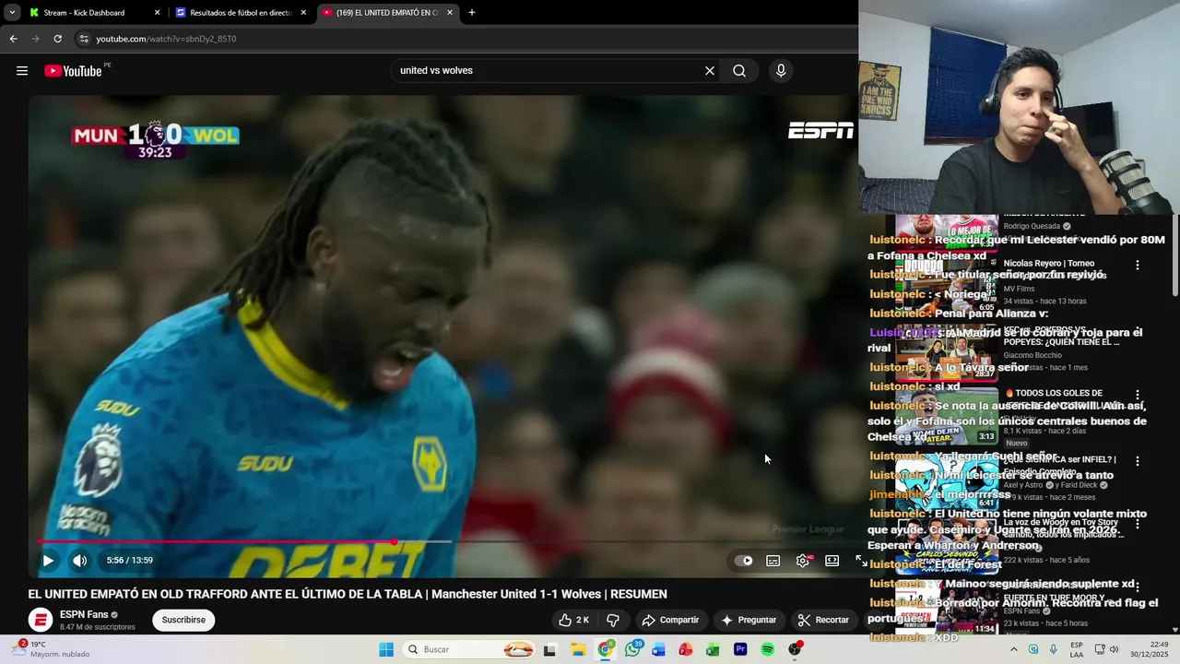Open Premiere Pro from the taskbar
Screen dimensions: 1180x664
[x=740, y=649]
